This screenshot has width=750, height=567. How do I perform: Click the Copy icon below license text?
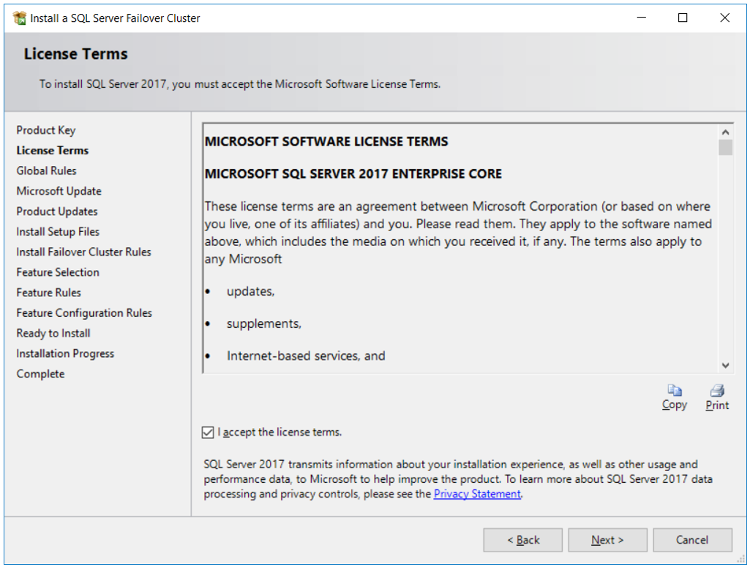[675, 391]
